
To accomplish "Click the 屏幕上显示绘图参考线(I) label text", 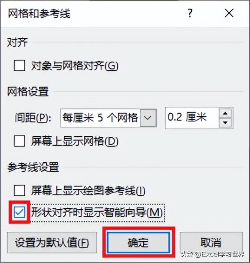I will [x=88, y=191].
